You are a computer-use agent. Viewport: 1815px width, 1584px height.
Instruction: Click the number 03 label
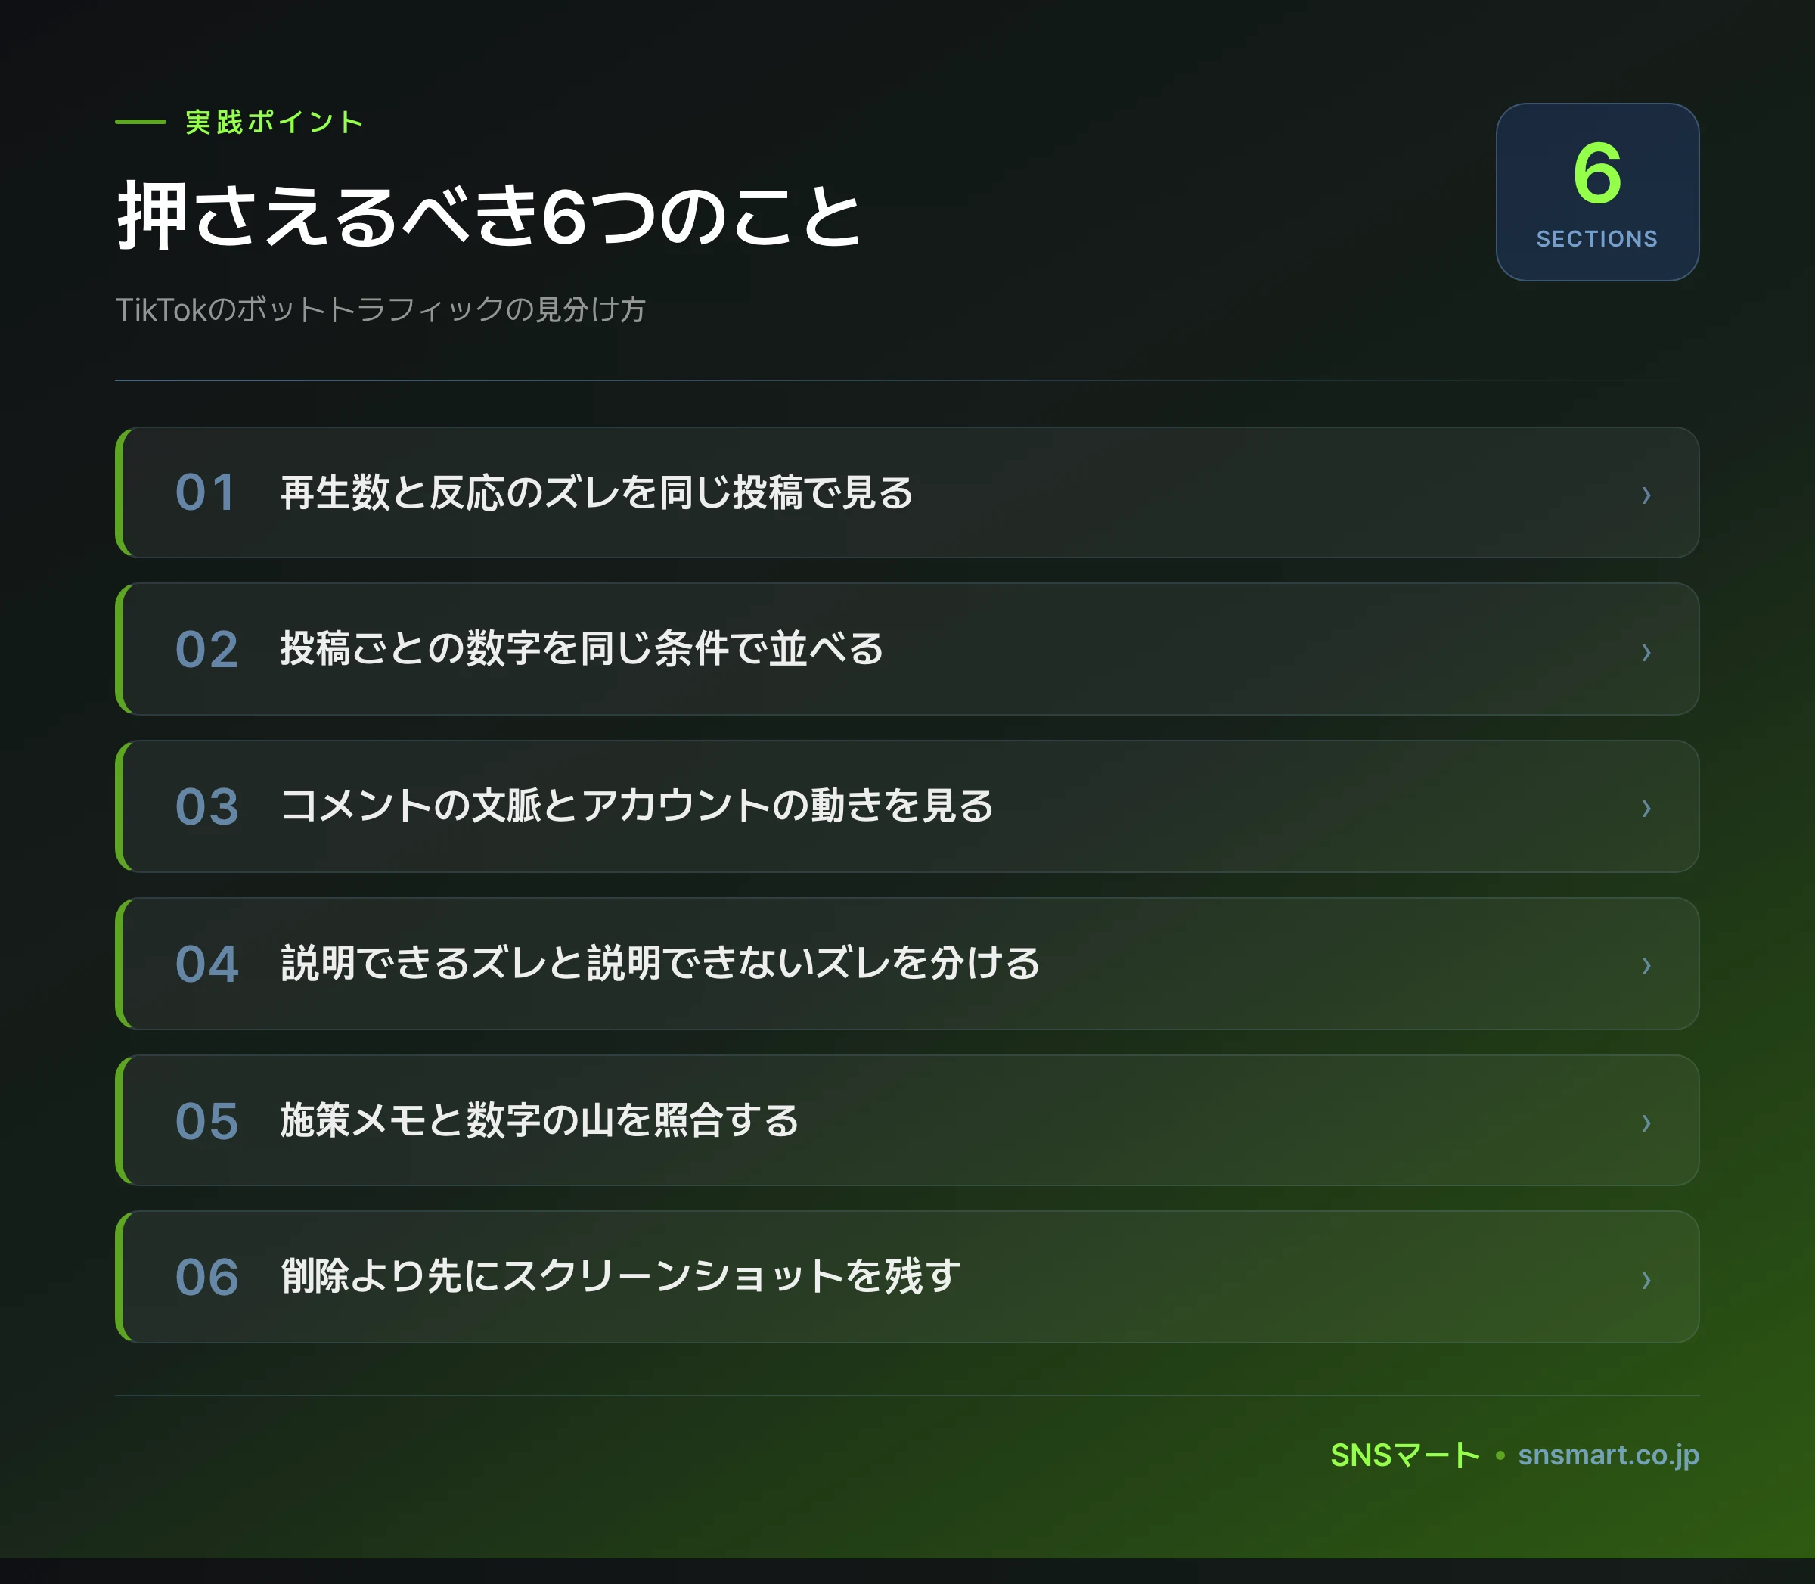click(x=206, y=806)
